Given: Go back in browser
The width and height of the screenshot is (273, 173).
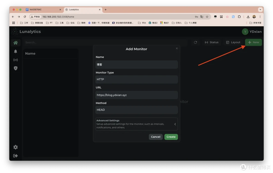Looking at the screenshot, I should point(13,17).
